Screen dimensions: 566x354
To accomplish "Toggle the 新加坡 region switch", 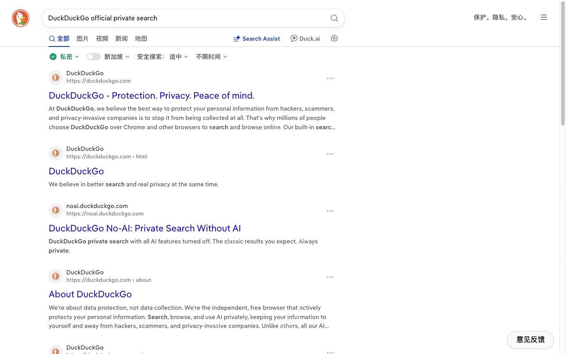I will (94, 57).
